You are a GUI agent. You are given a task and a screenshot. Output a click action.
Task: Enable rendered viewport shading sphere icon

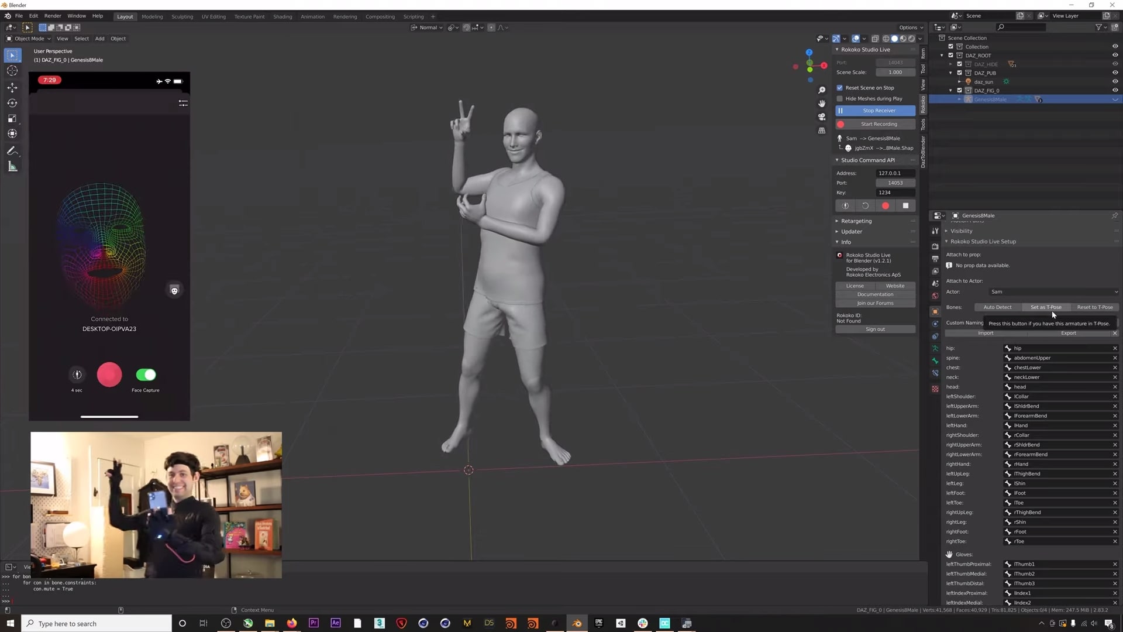pyautogui.click(x=911, y=39)
